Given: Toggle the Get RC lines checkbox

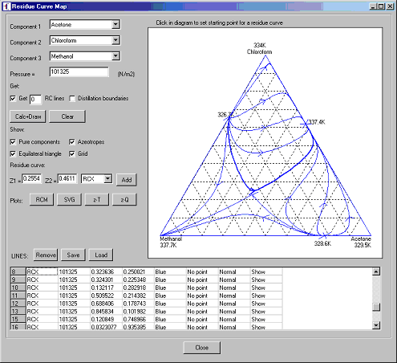Looking at the screenshot, I should [x=13, y=98].
